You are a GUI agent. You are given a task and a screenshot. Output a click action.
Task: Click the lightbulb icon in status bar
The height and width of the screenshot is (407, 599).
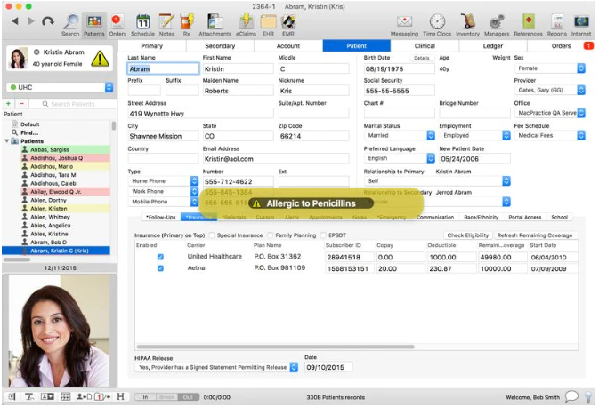pyautogui.click(x=588, y=396)
